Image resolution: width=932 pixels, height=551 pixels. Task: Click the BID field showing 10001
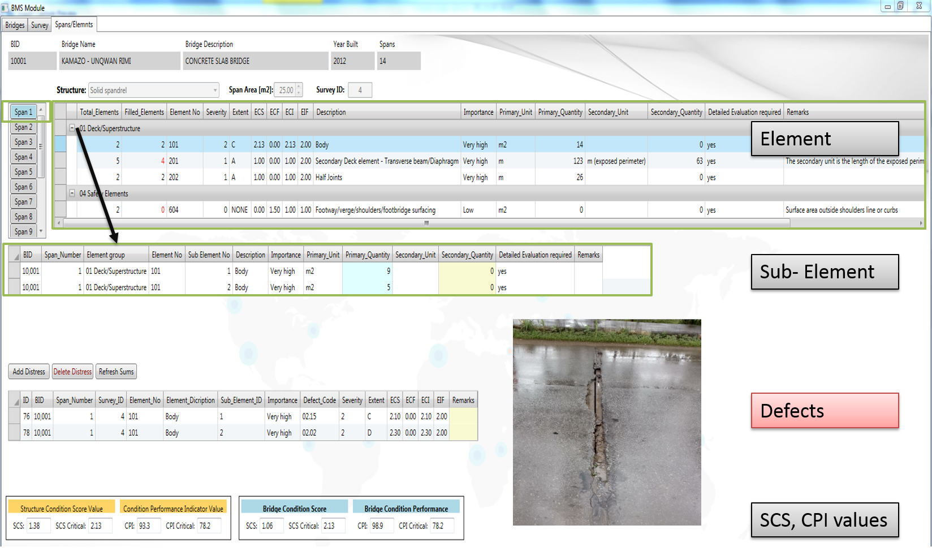tap(32, 61)
